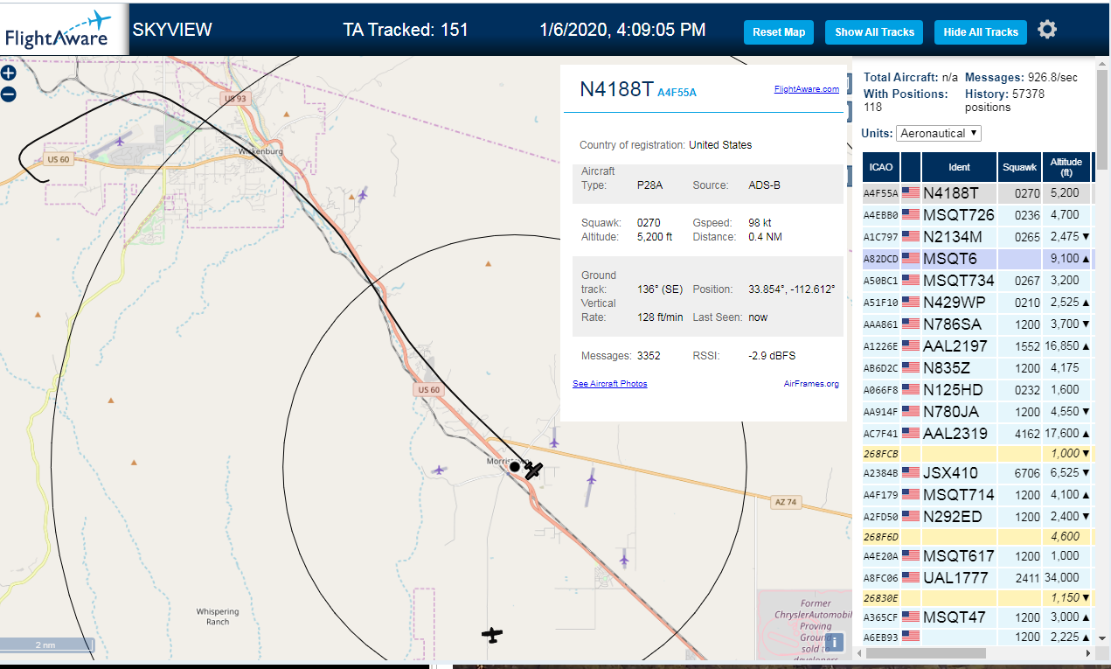Click the blank flag column header

(x=911, y=167)
